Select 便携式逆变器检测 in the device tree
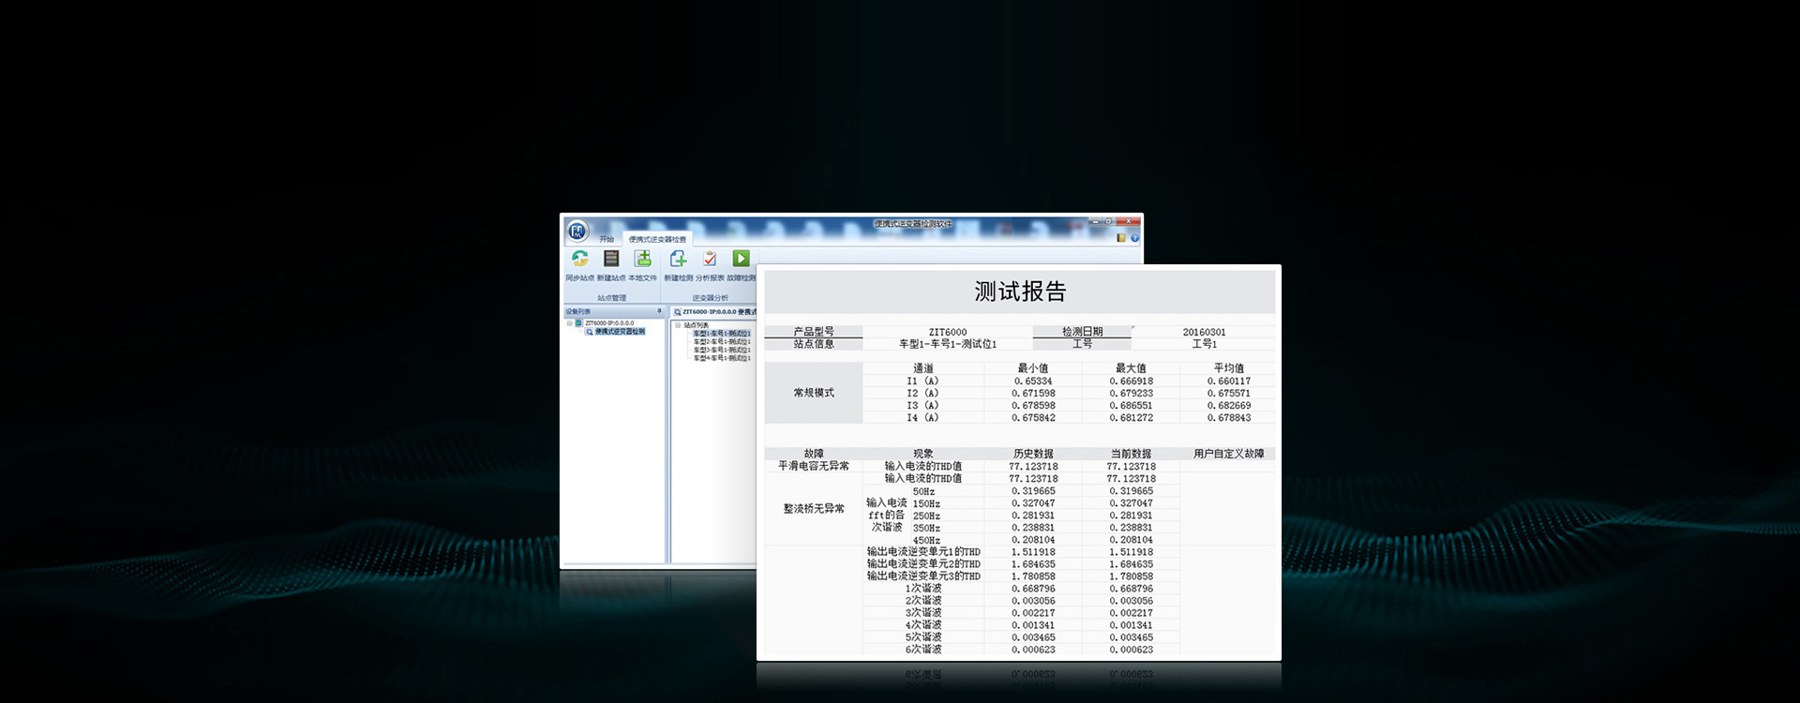Viewport: 1800px width, 703px height. point(619,332)
